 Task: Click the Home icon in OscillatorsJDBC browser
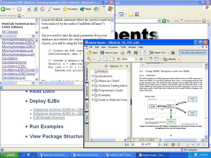(x=42, y=9)
